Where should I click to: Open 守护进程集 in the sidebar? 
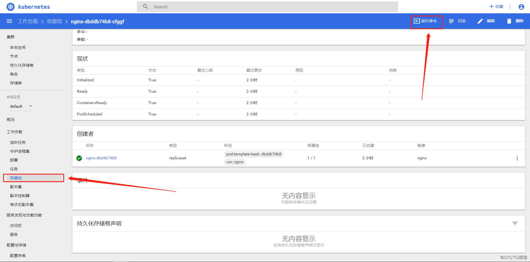[x=20, y=151]
